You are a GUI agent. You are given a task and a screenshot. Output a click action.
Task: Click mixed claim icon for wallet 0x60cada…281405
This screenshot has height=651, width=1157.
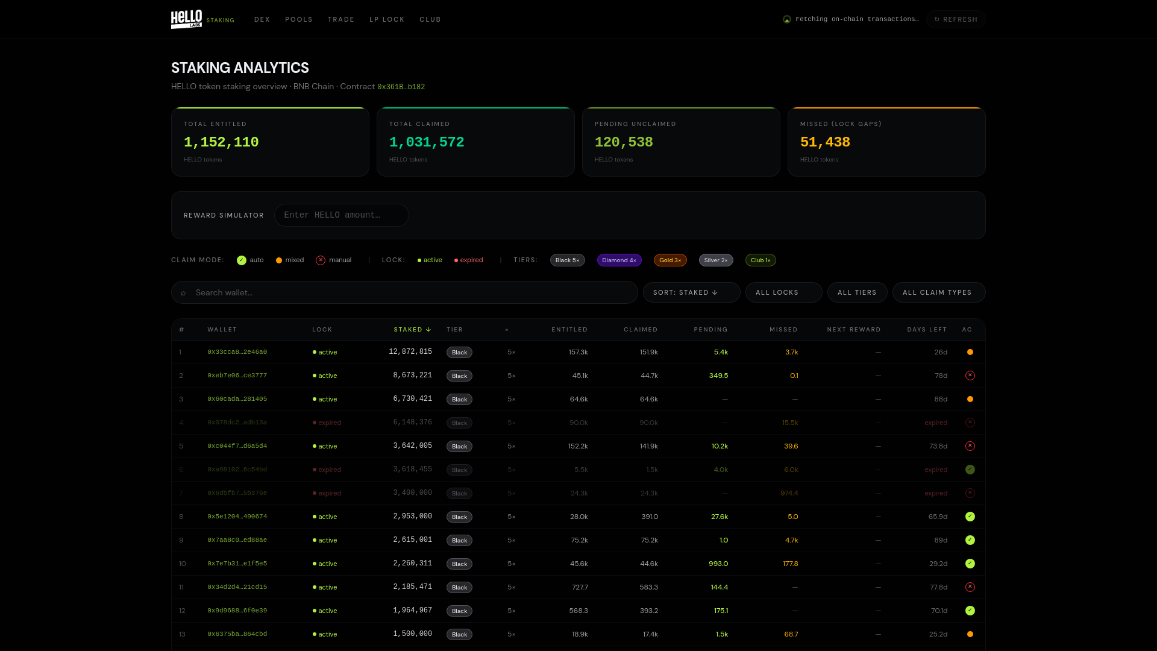point(970,399)
